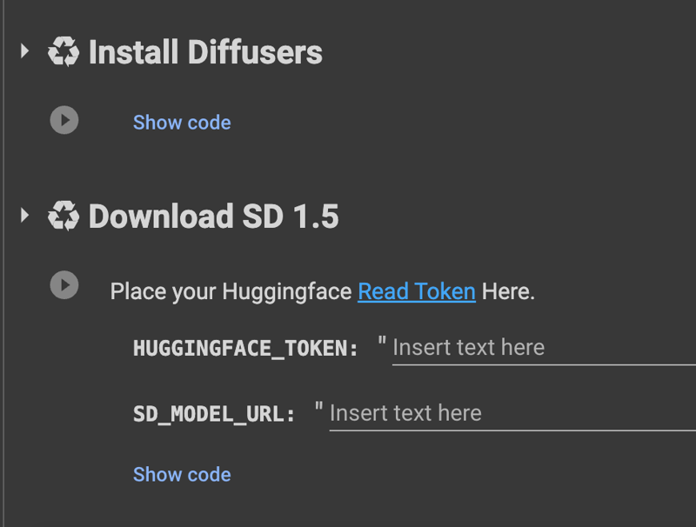This screenshot has height=527, width=696.
Task: Click recycle emoji beside Install Diffusers
Action: pos(64,51)
